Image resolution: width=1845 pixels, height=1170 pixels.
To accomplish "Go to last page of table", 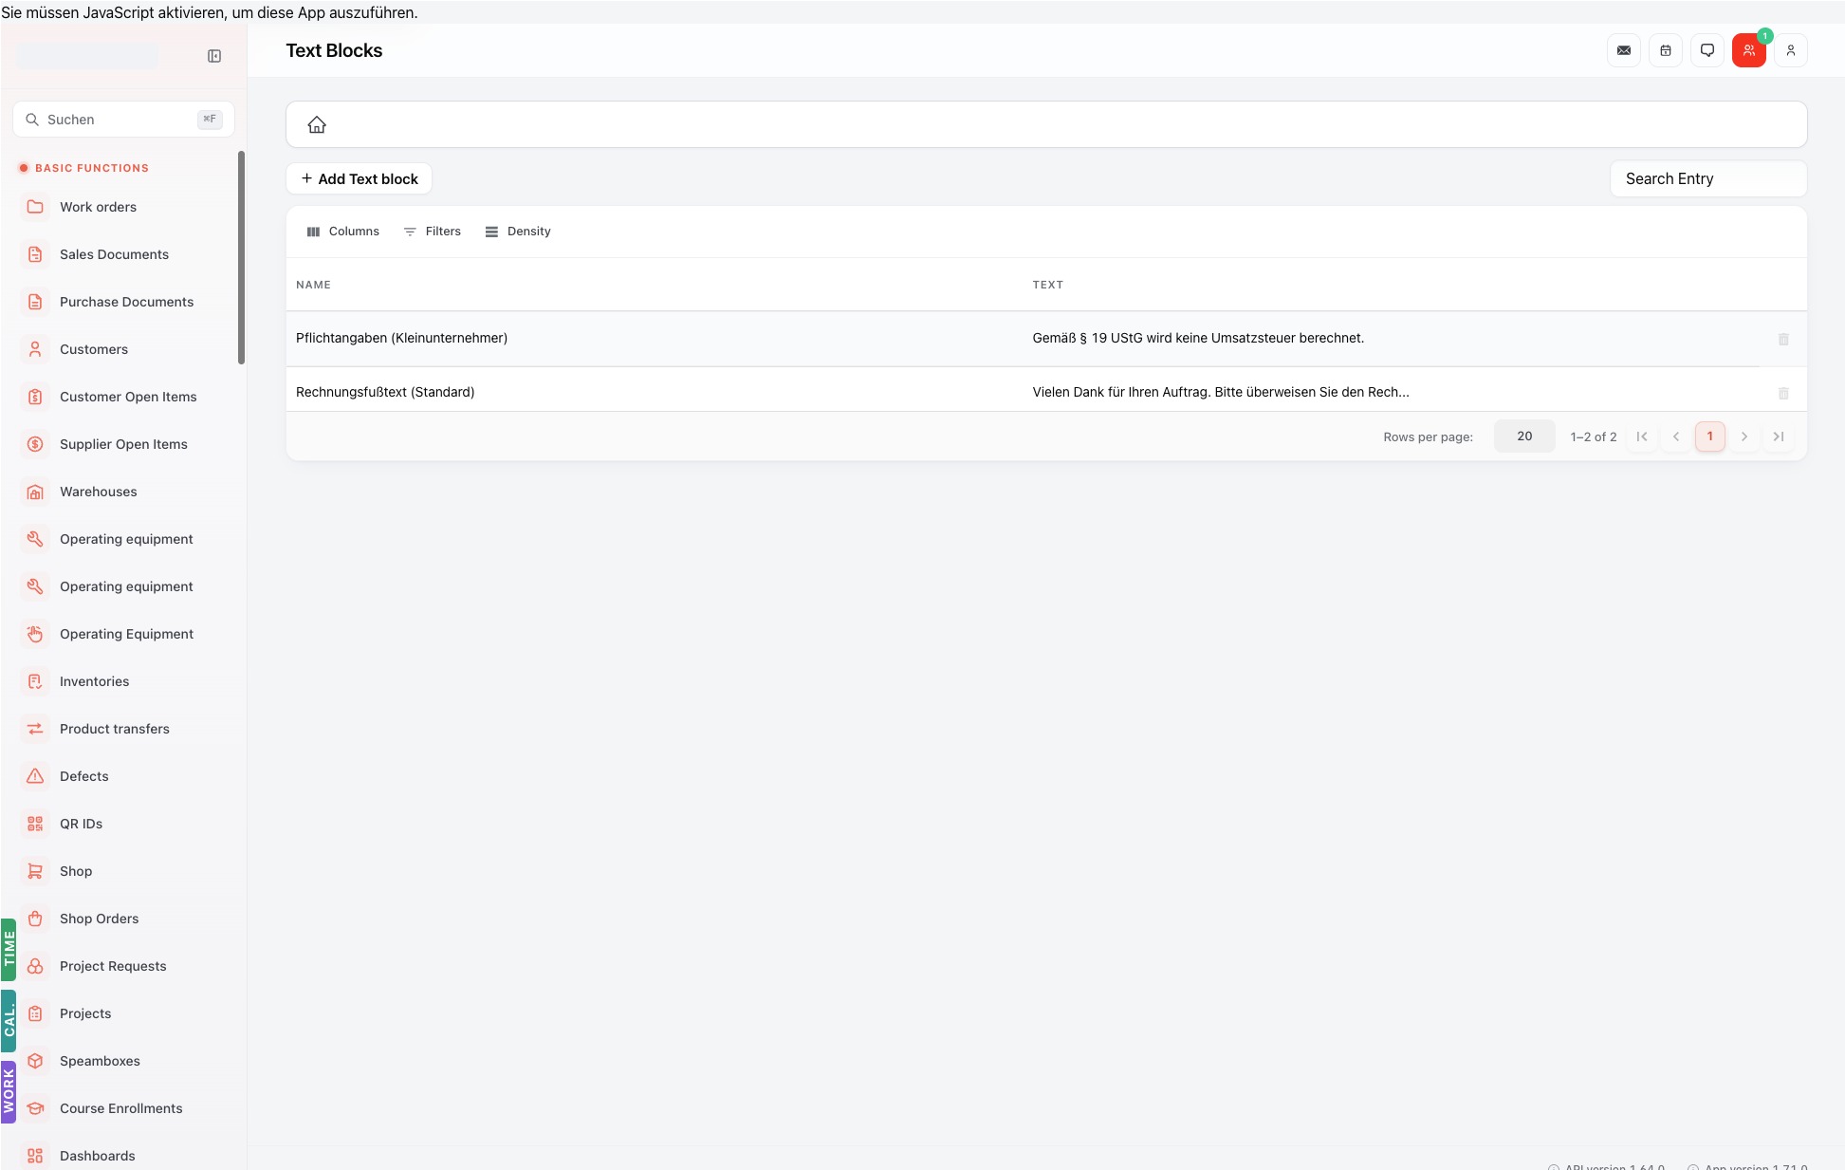I will (1779, 436).
